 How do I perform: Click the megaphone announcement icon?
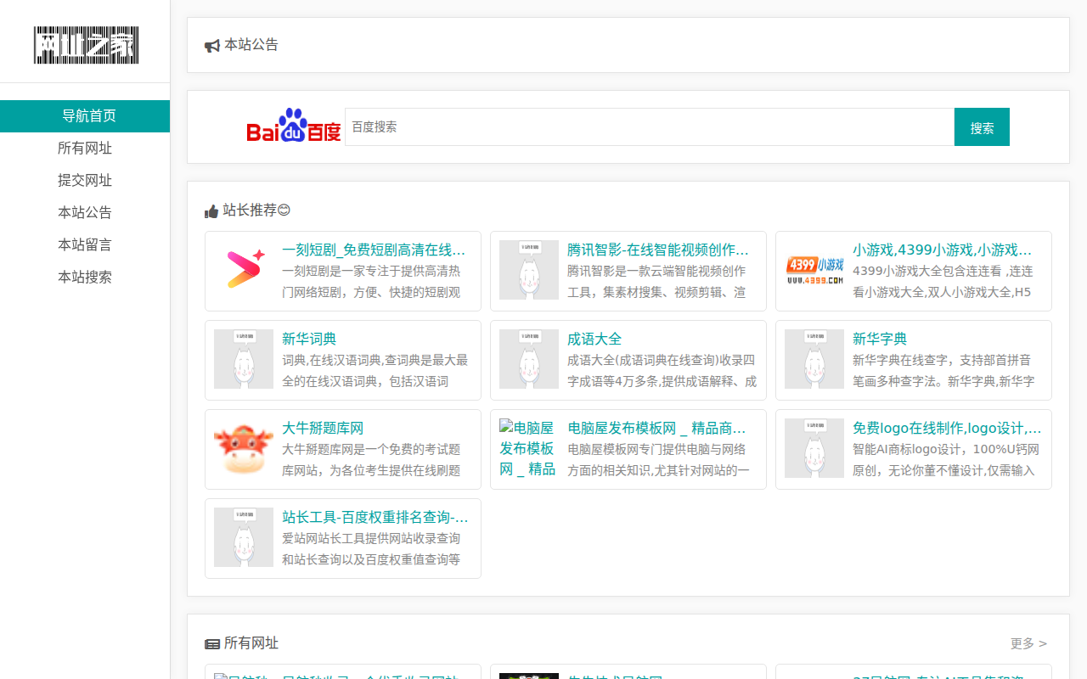[212, 46]
